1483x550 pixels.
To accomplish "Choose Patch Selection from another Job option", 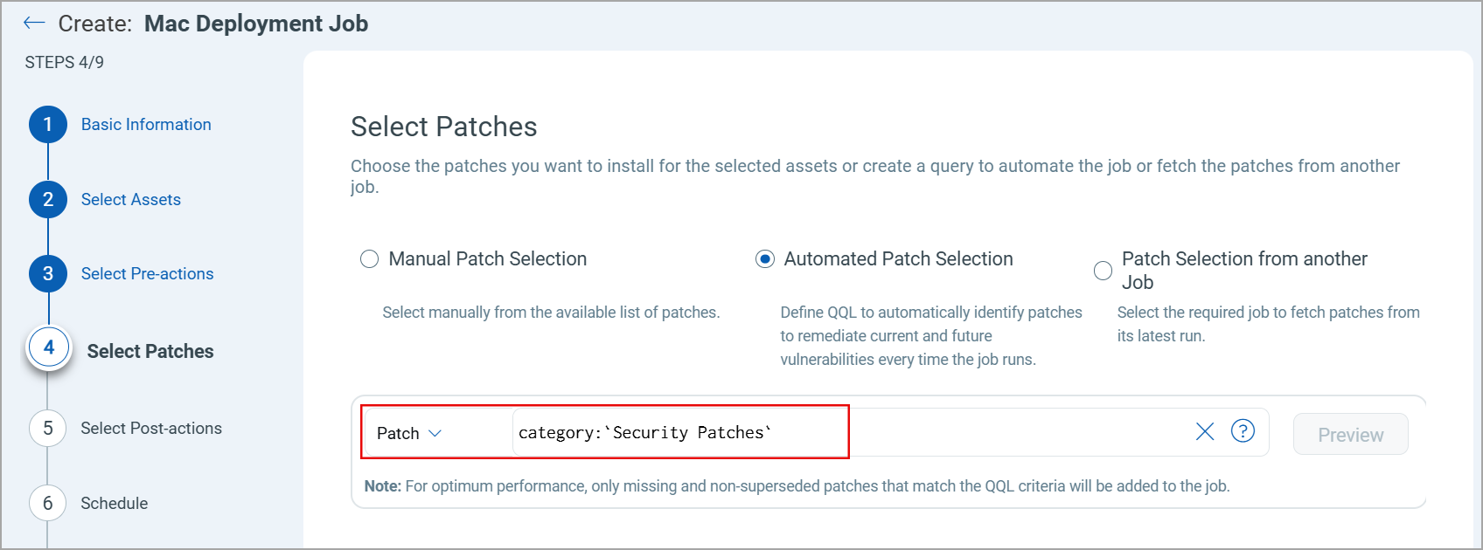I will point(1103,271).
